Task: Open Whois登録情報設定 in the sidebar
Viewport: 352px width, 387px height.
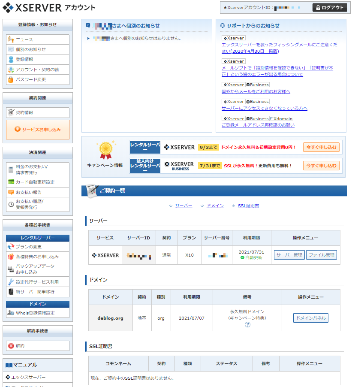Action: pyautogui.click(x=38, y=313)
